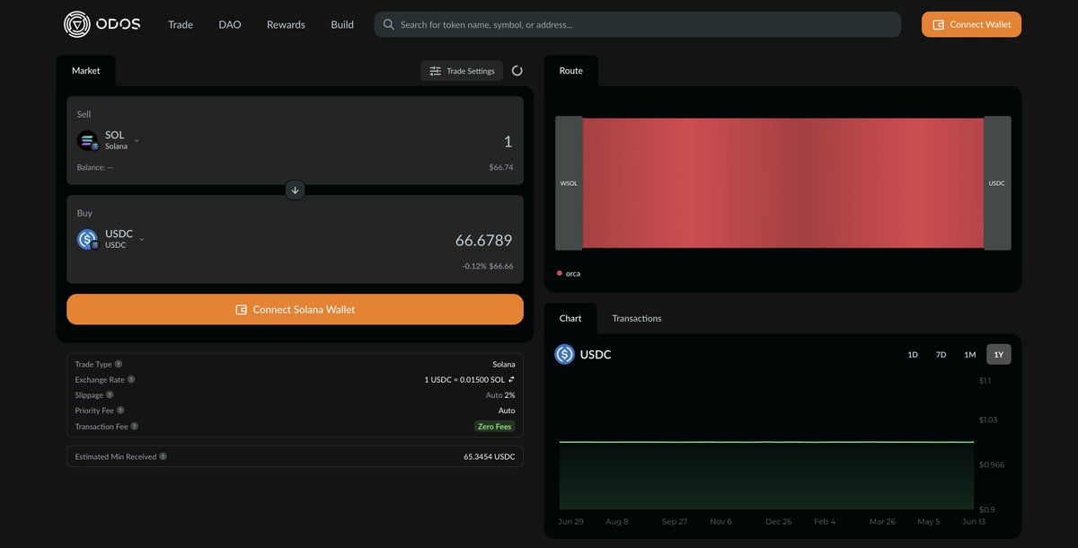Switch to the Transactions tab
This screenshot has height=548, width=1078.
(637, 318)
